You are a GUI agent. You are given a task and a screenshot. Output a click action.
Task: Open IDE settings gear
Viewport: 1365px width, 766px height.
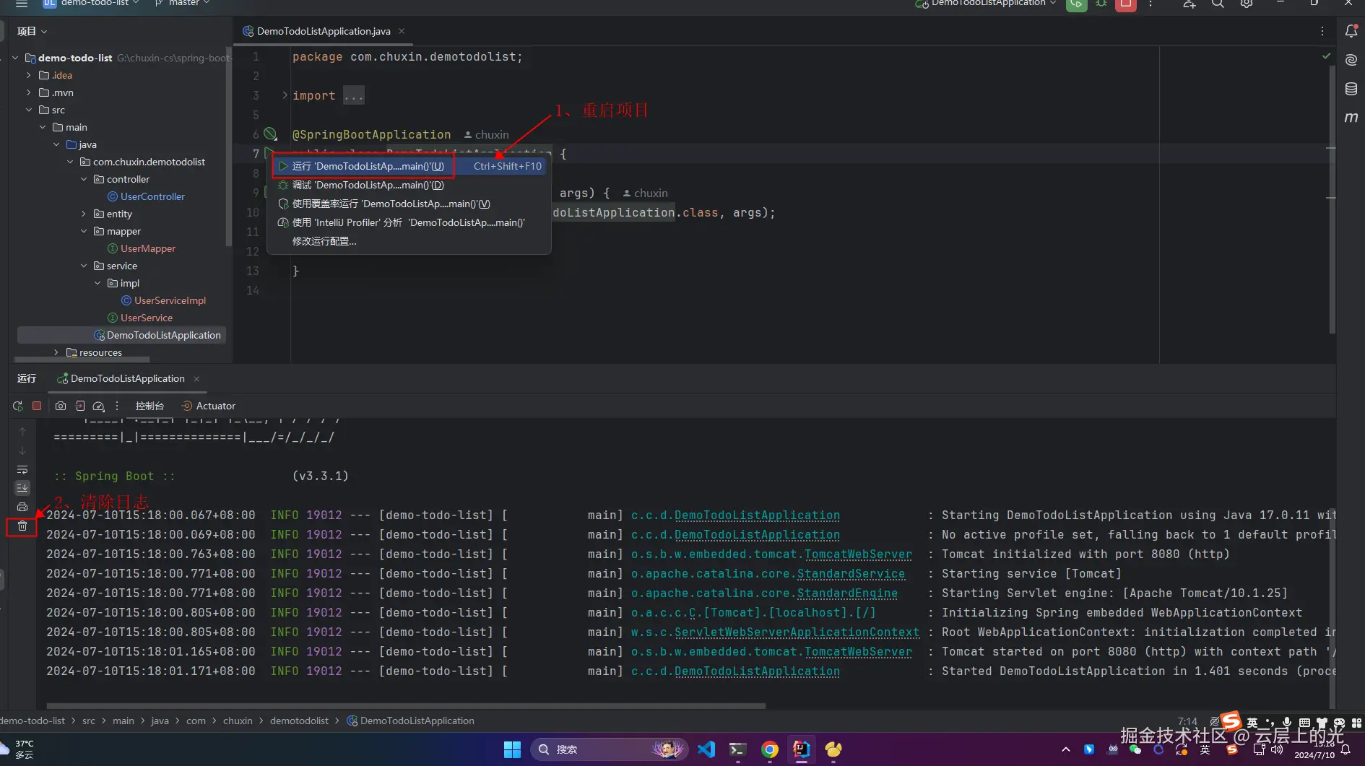tap(1247, 4)
